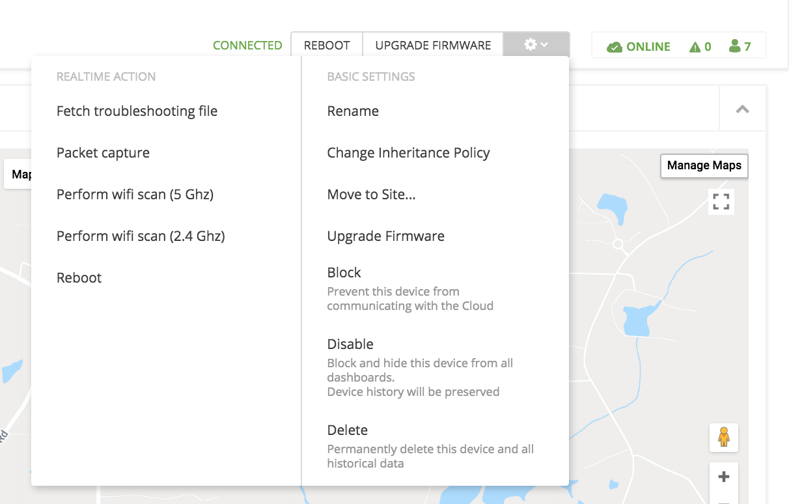Viewport: 789px width, 504px height.
Task: Choose Packet capture from the menu
Action: 104,153
